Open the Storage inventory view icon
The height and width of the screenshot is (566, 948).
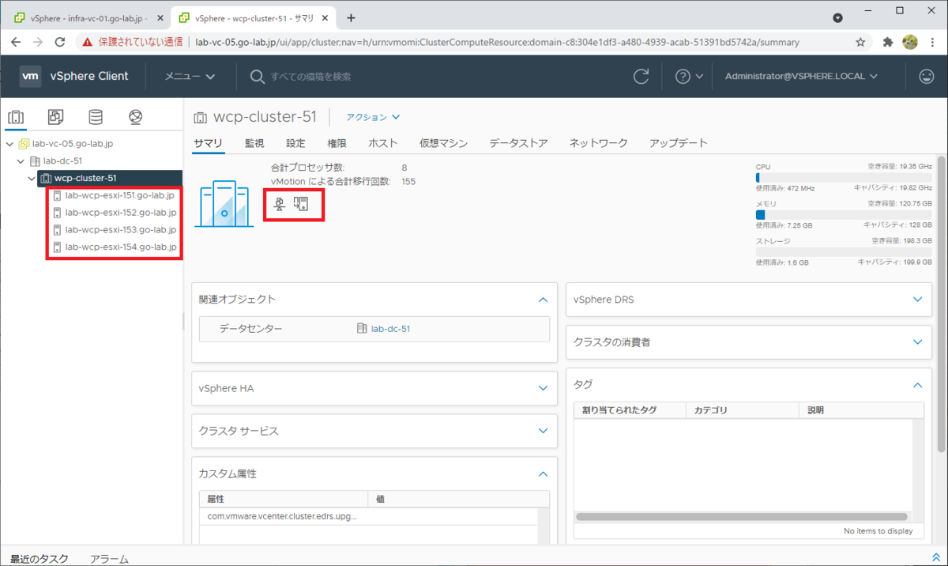[96, 117]
